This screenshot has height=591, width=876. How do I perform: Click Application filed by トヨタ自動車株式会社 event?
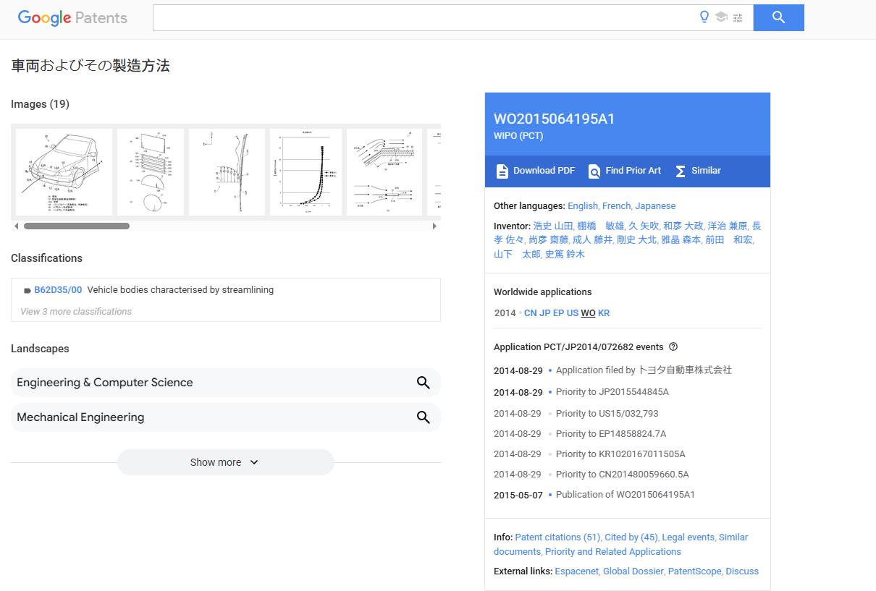point(644,370)
